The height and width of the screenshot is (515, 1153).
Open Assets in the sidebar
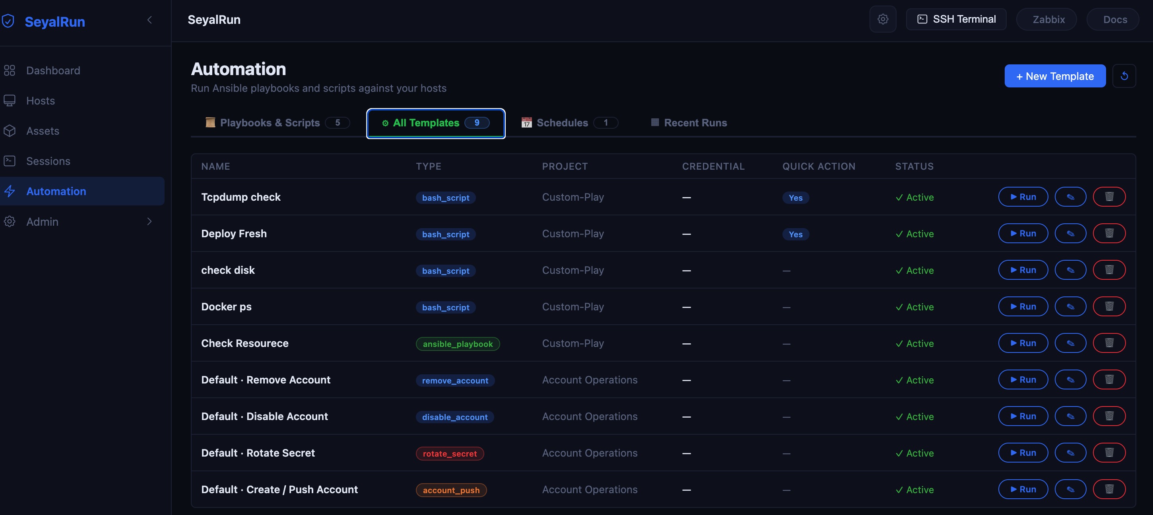[x=82, y=131]
